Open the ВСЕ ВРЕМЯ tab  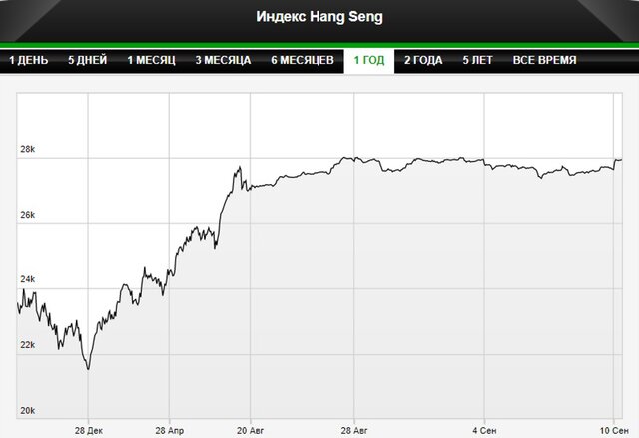click(544, 60)
